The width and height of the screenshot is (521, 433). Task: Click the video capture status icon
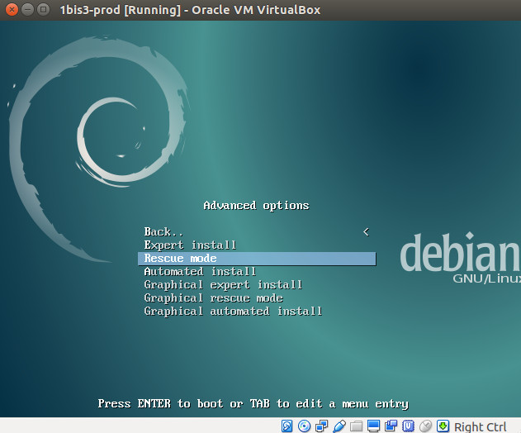391,426
